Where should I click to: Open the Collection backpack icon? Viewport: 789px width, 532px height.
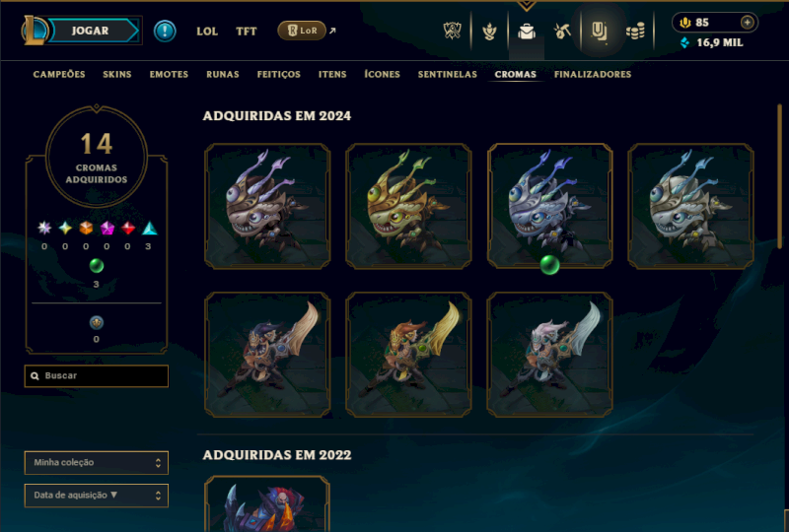[527, 32]
